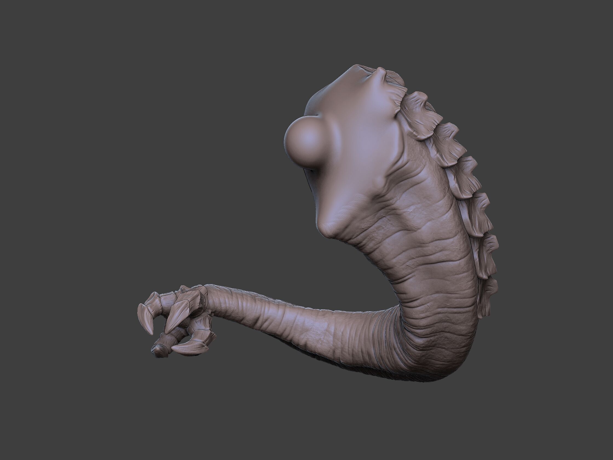Click the clawed pincer at the tail tip
613x460 pixels.
point(177,322)
